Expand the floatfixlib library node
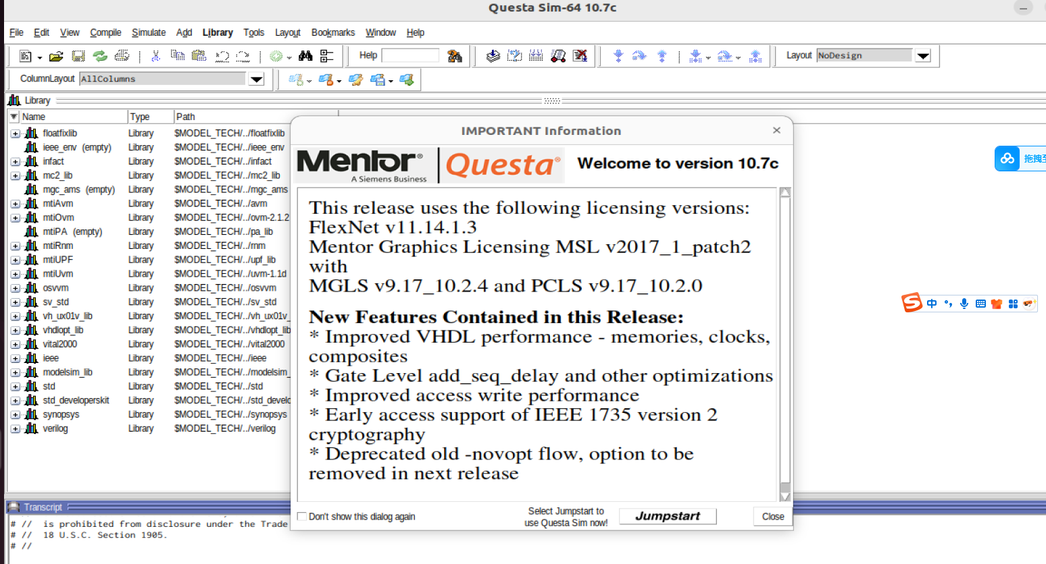 15,134
